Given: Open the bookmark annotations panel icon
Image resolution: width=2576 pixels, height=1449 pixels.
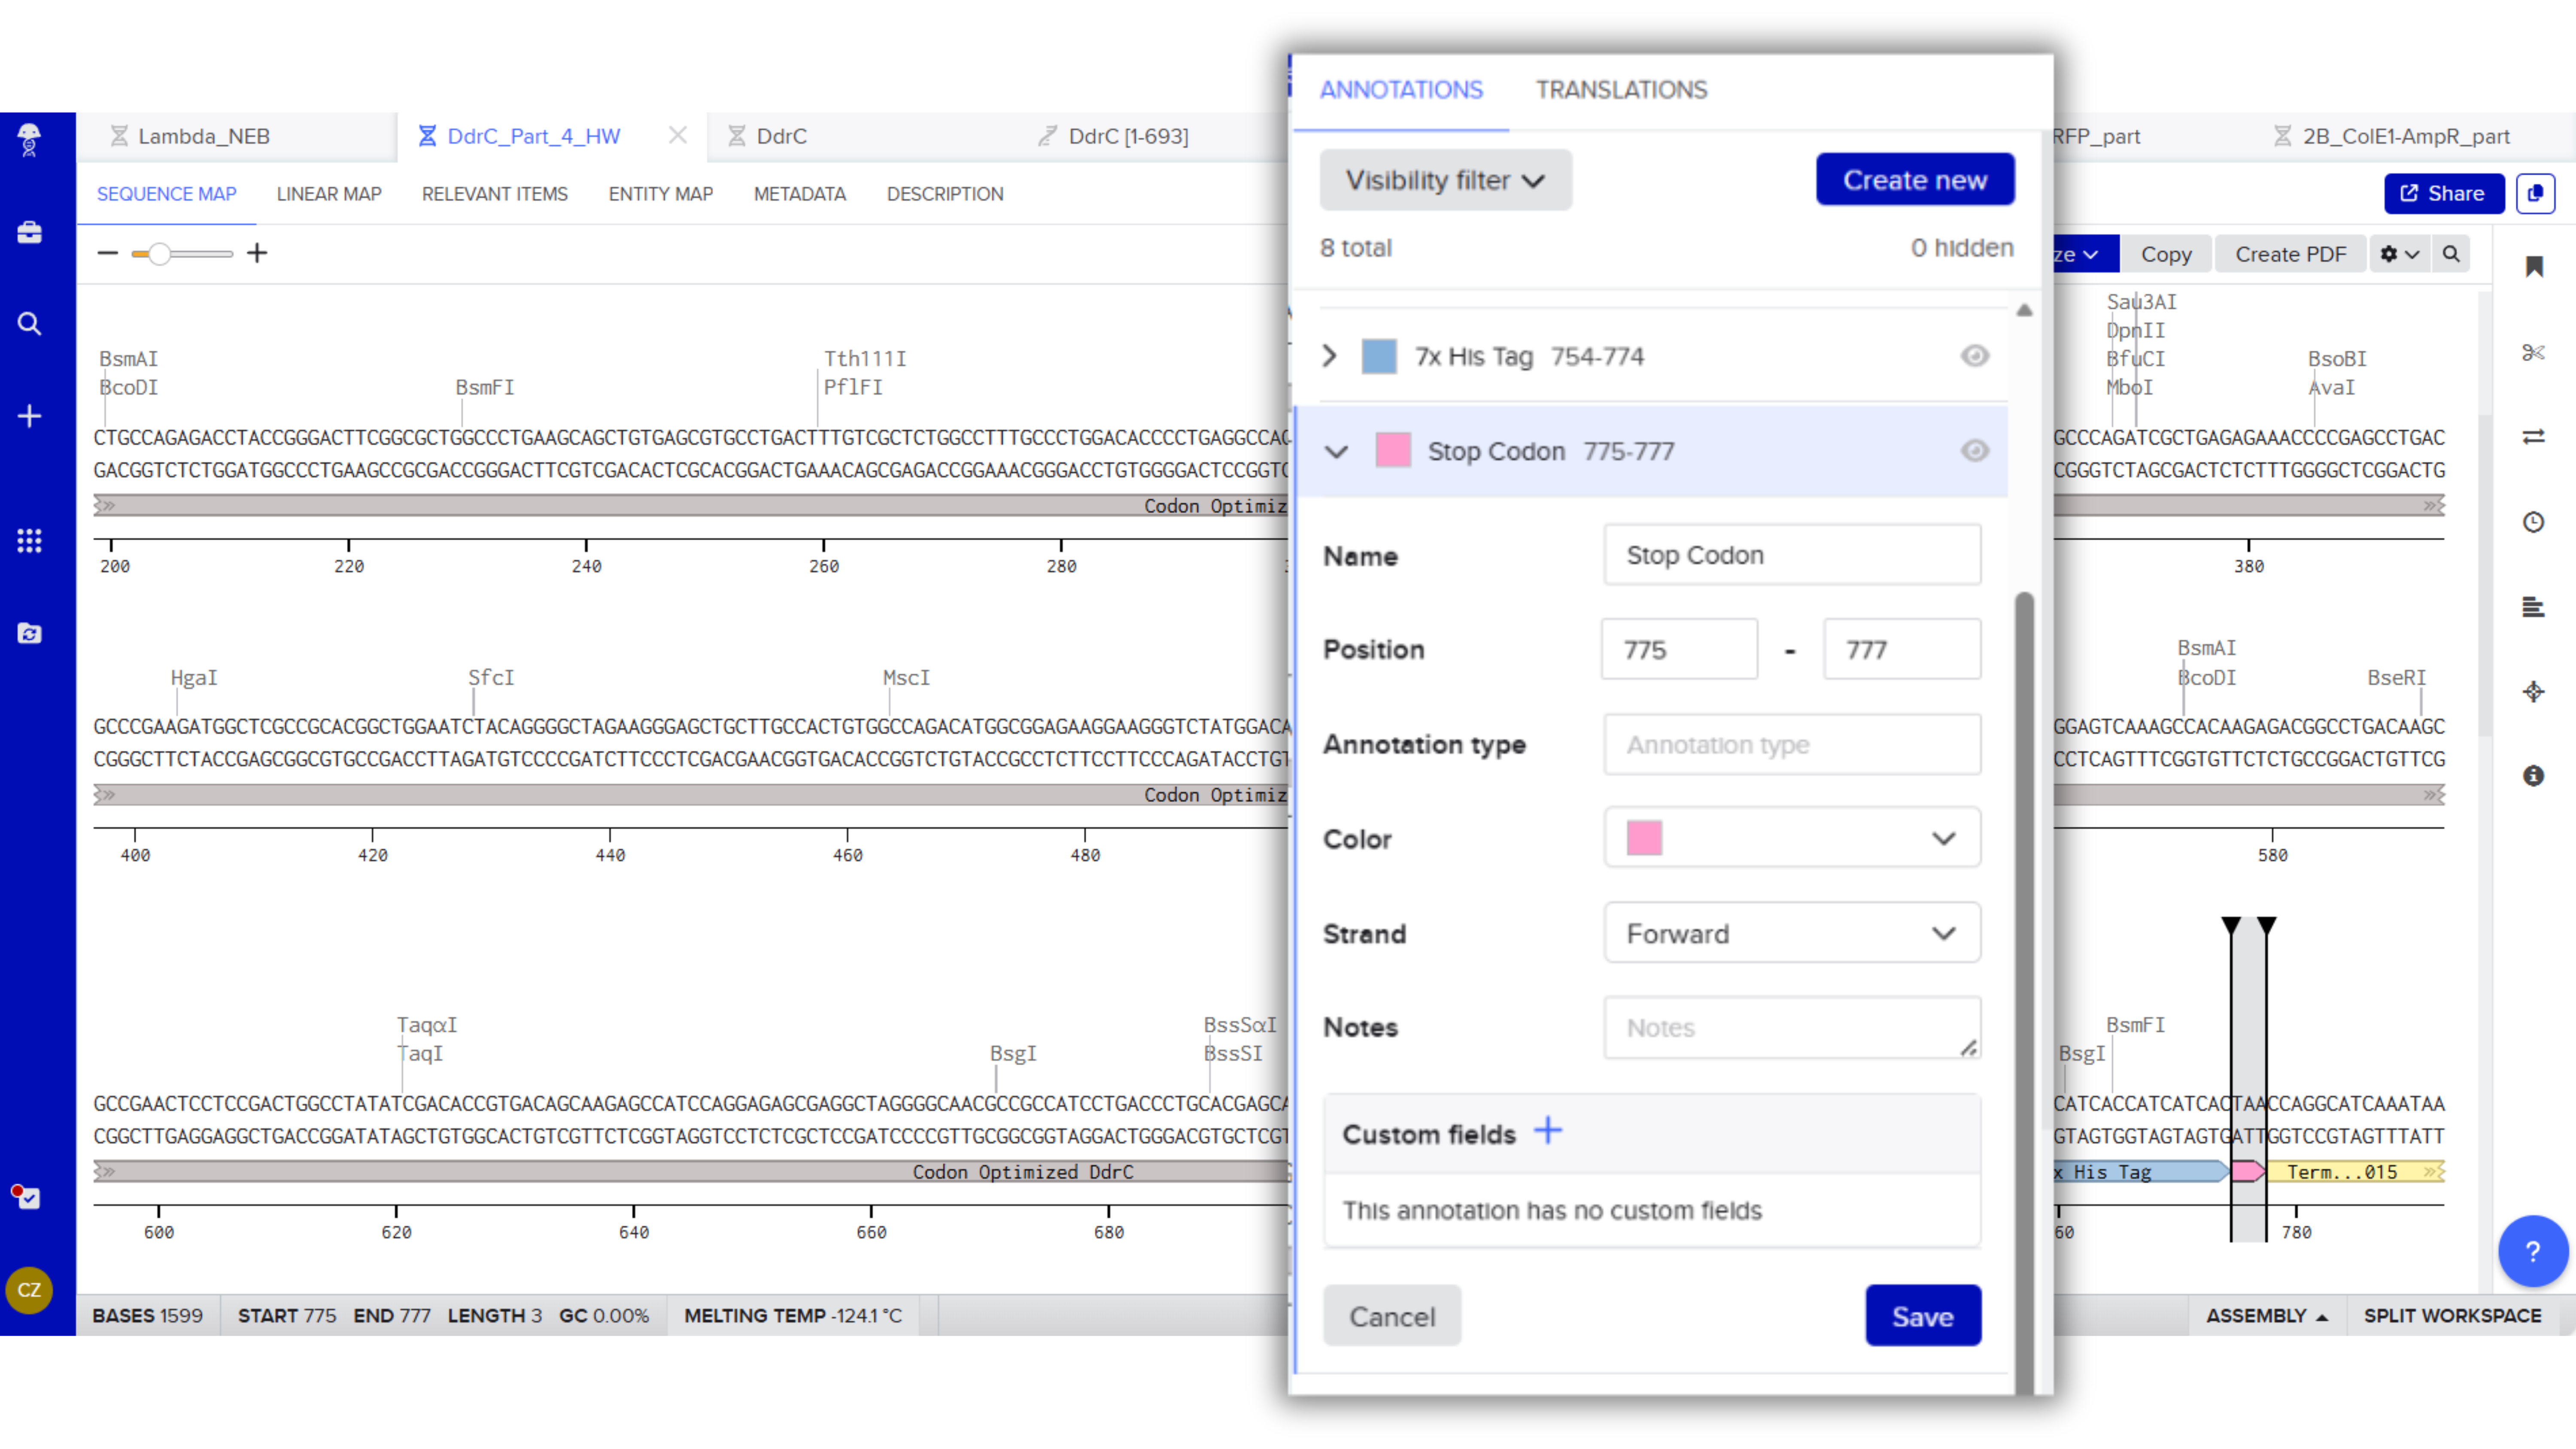Looking at the screenshot, I should 2533,266.
